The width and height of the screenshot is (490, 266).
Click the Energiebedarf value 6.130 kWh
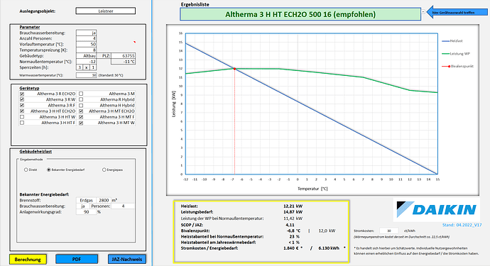click(329, 248)
